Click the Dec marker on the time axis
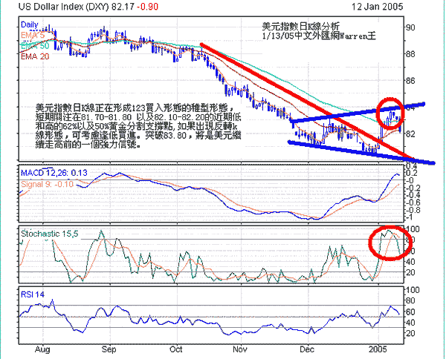 (306, 347)
